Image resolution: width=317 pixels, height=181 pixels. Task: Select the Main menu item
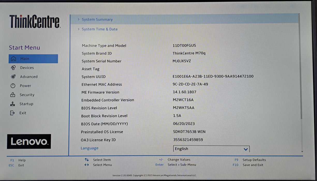(x=33, y=59)
